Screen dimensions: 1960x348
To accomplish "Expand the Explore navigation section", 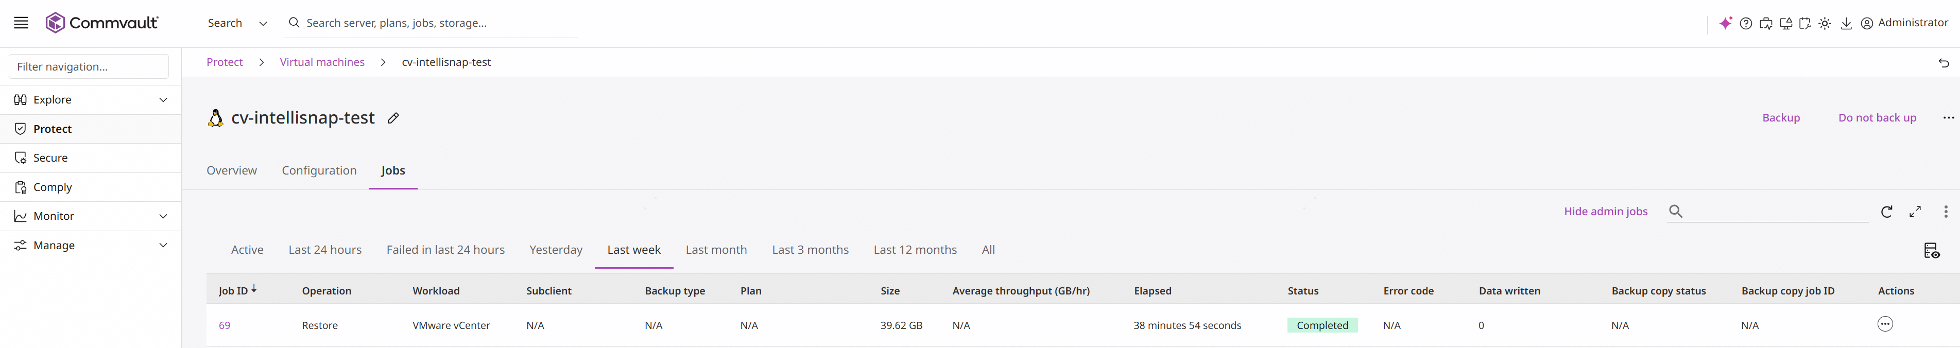I will [163, 99].
